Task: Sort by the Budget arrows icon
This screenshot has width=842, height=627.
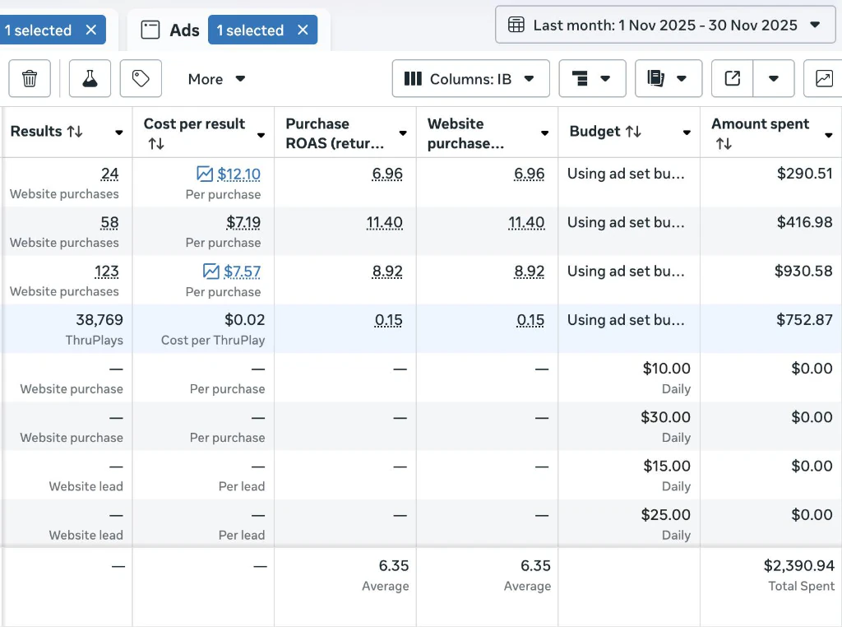Action: (633, 131)
